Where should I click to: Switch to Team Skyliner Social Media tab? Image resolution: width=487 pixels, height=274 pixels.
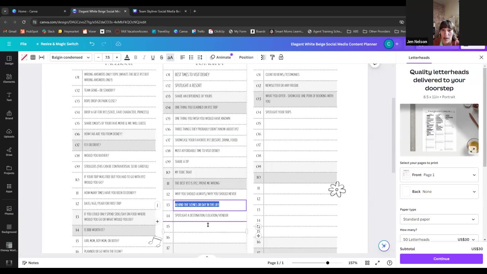pos(159,11)
